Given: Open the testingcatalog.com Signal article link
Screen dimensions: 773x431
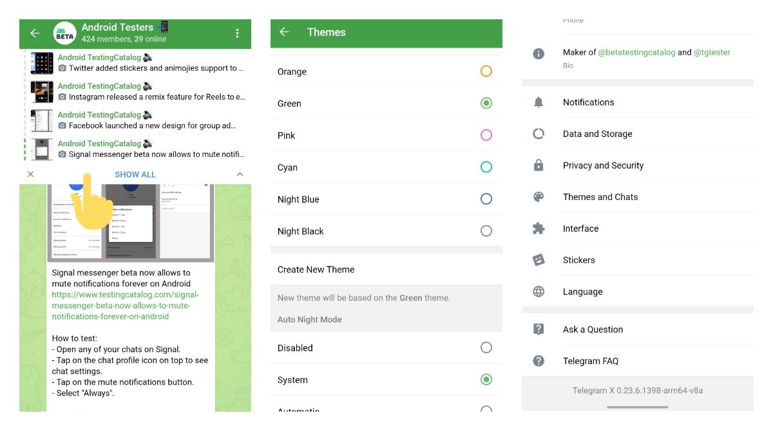Looking at the screenshot, I should point(125,306).
